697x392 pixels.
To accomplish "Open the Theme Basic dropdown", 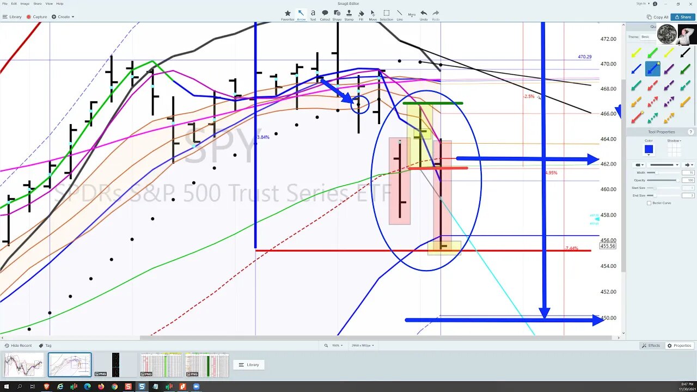I will click(x=647, y=36).
